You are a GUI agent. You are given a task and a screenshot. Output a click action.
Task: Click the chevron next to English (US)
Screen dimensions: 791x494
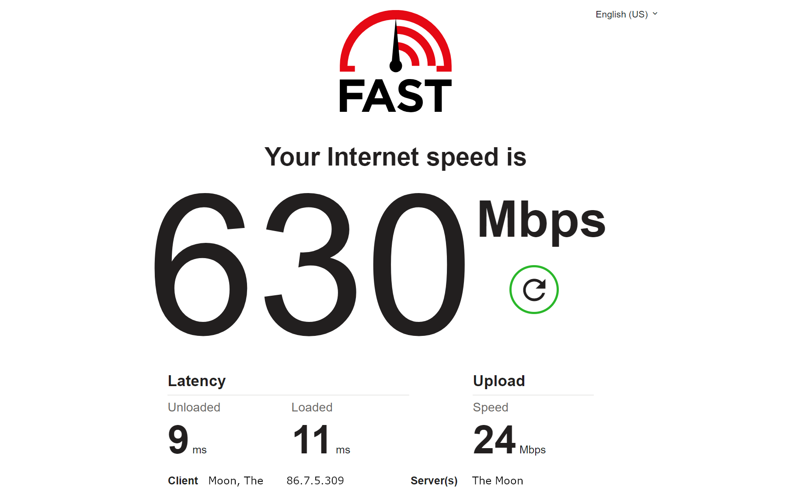click(655, 14)
